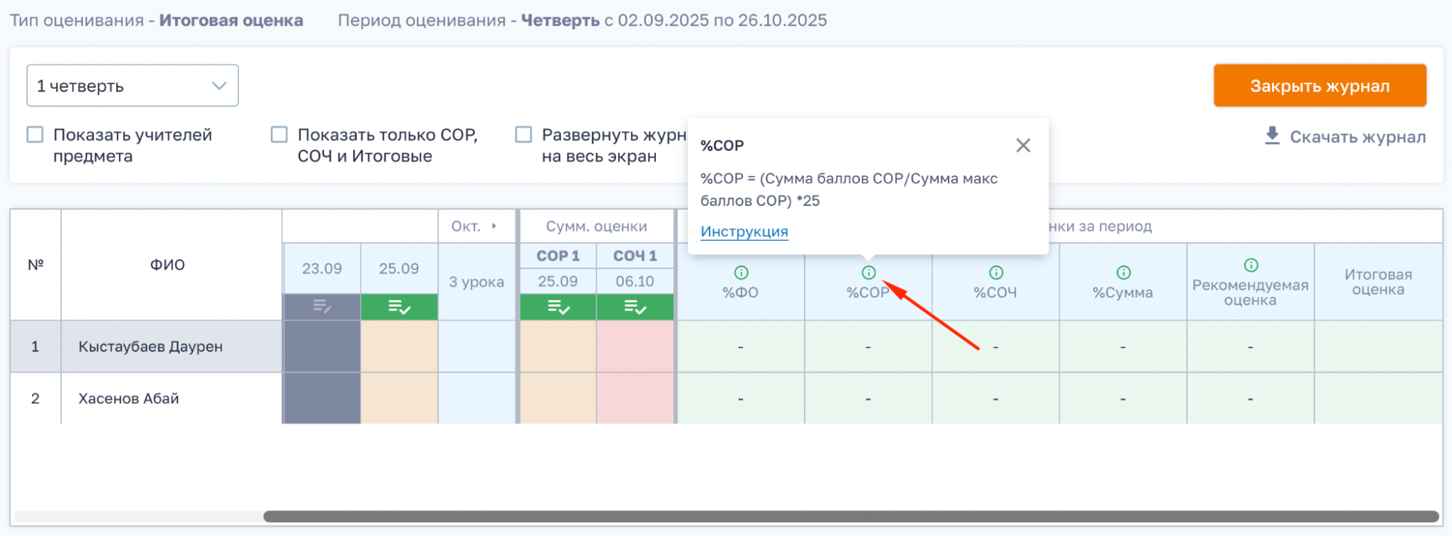
Task: Click the download icon beside Скачать журнал
Action: click(1272, 136)
